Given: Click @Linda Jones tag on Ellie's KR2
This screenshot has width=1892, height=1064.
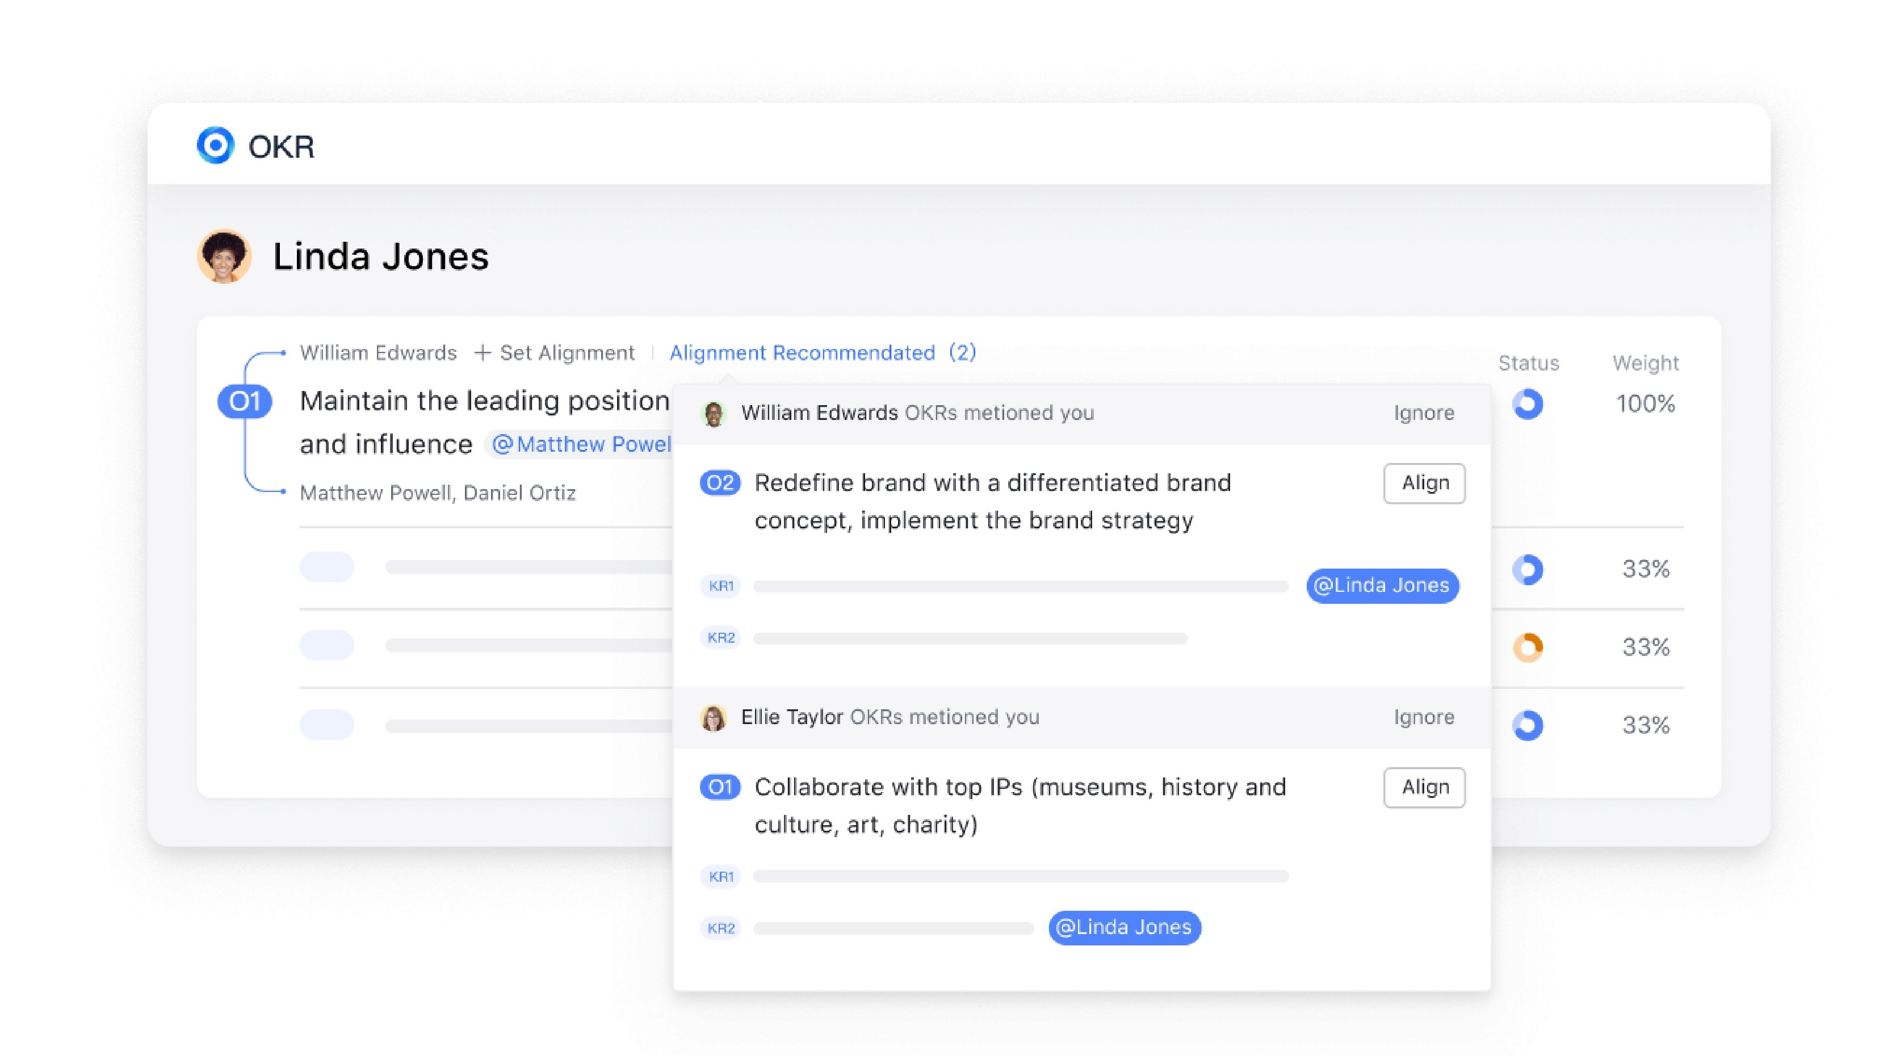Looking at the screenshot, I should [x=1125, y=927].
